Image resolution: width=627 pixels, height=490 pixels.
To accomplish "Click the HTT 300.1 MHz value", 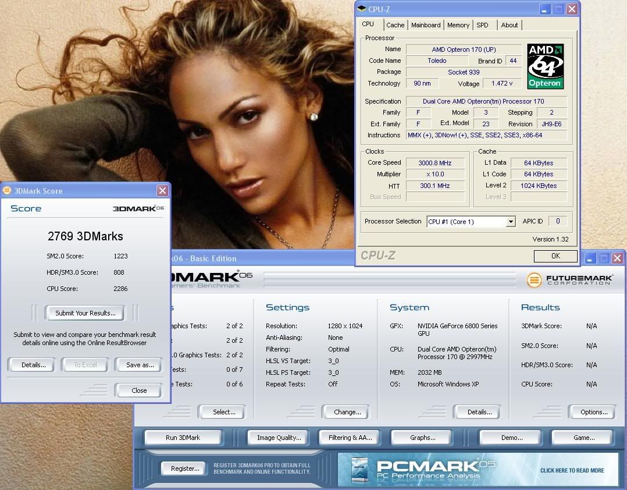I will [x=435, y=186].
